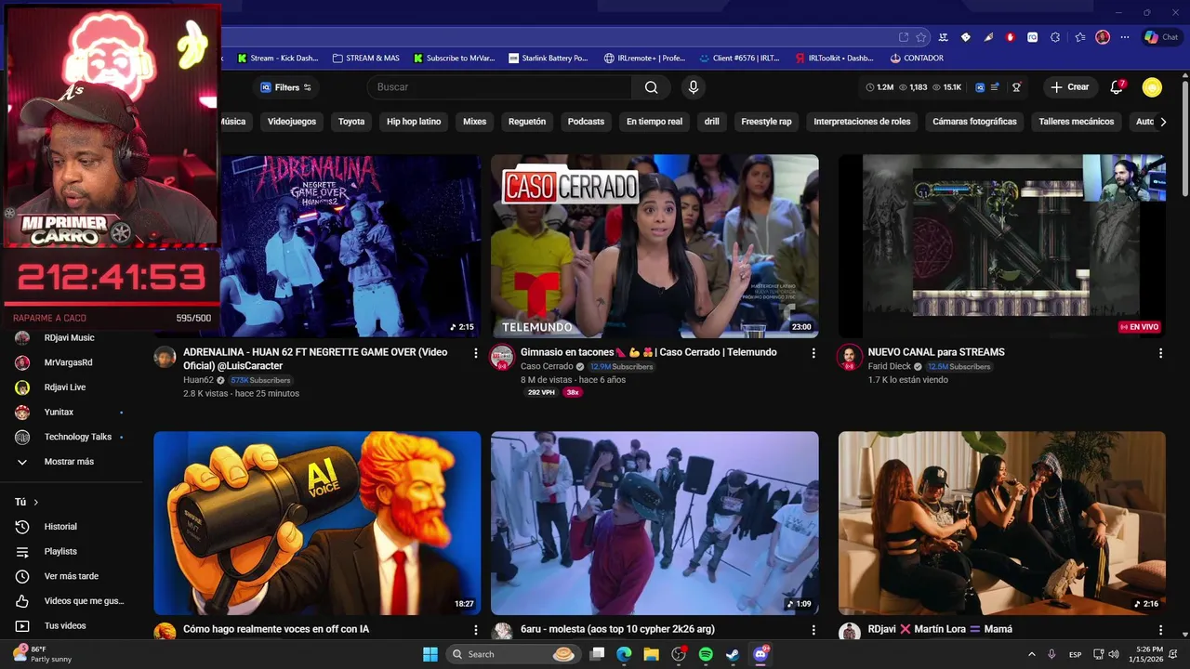Open browser settings three-dot menu
This screenshot has height=669, width=1190.
point(1125,37)
